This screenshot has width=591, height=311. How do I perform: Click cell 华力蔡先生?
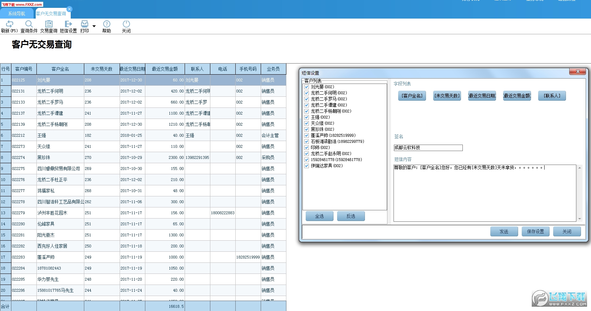click(x=60, y=279)
